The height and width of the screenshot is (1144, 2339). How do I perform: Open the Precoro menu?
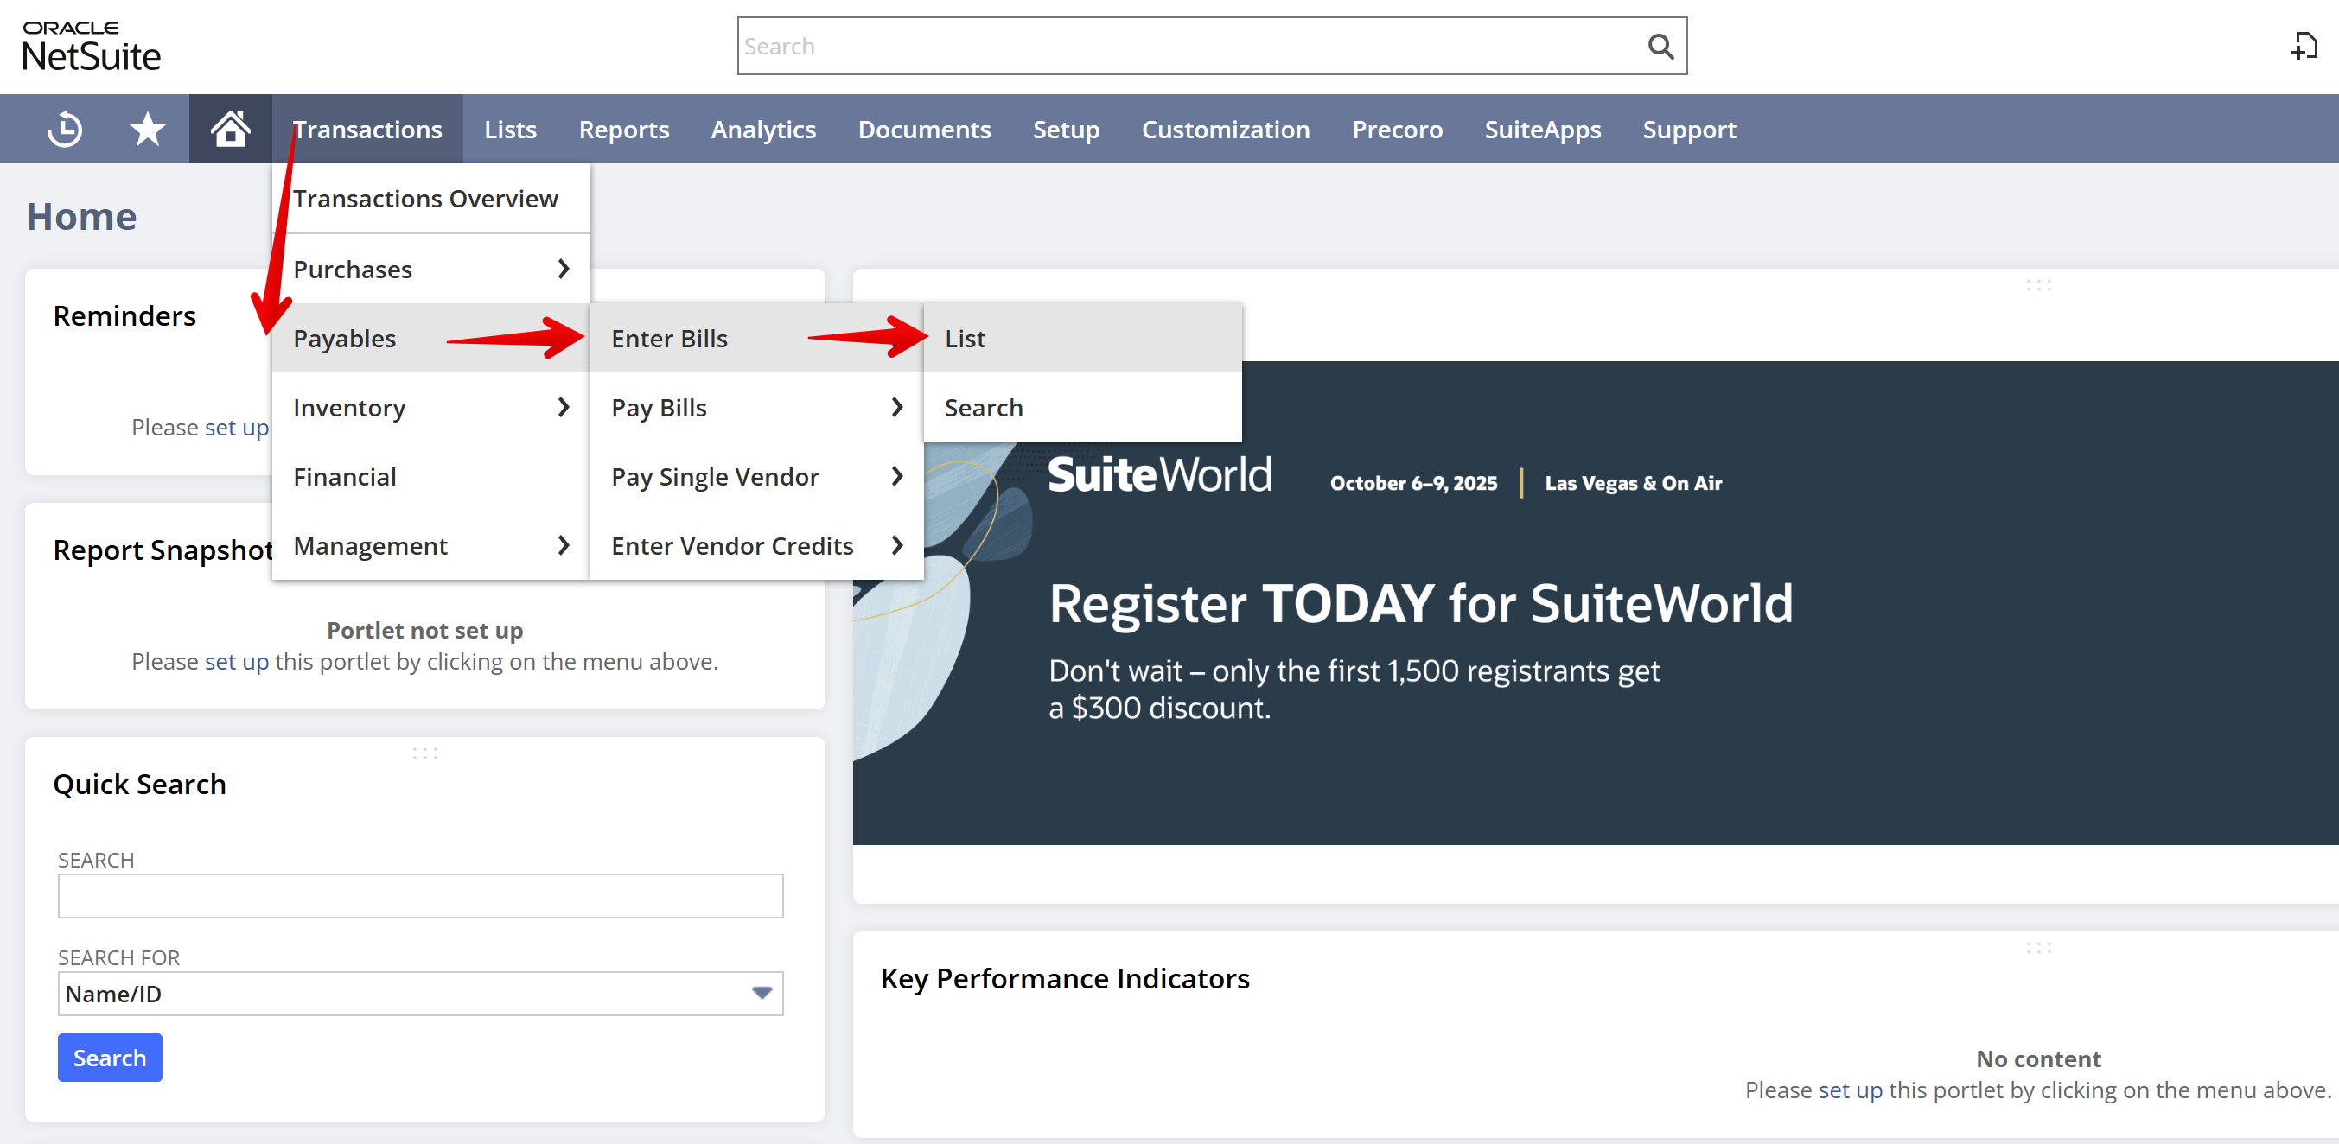(1398, 129)
